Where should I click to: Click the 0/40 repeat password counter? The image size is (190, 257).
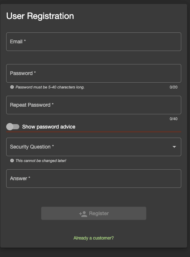click(174, 119)
